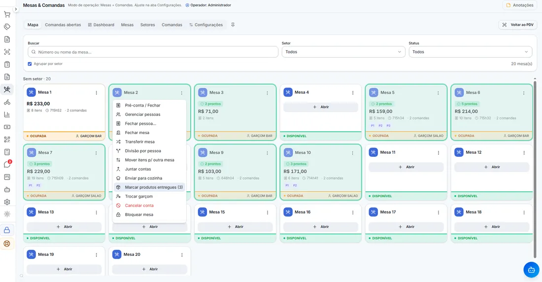The image size is (542, 282).
Task: Click the Voltar ao PDV button
Action: tap(518, 25)
